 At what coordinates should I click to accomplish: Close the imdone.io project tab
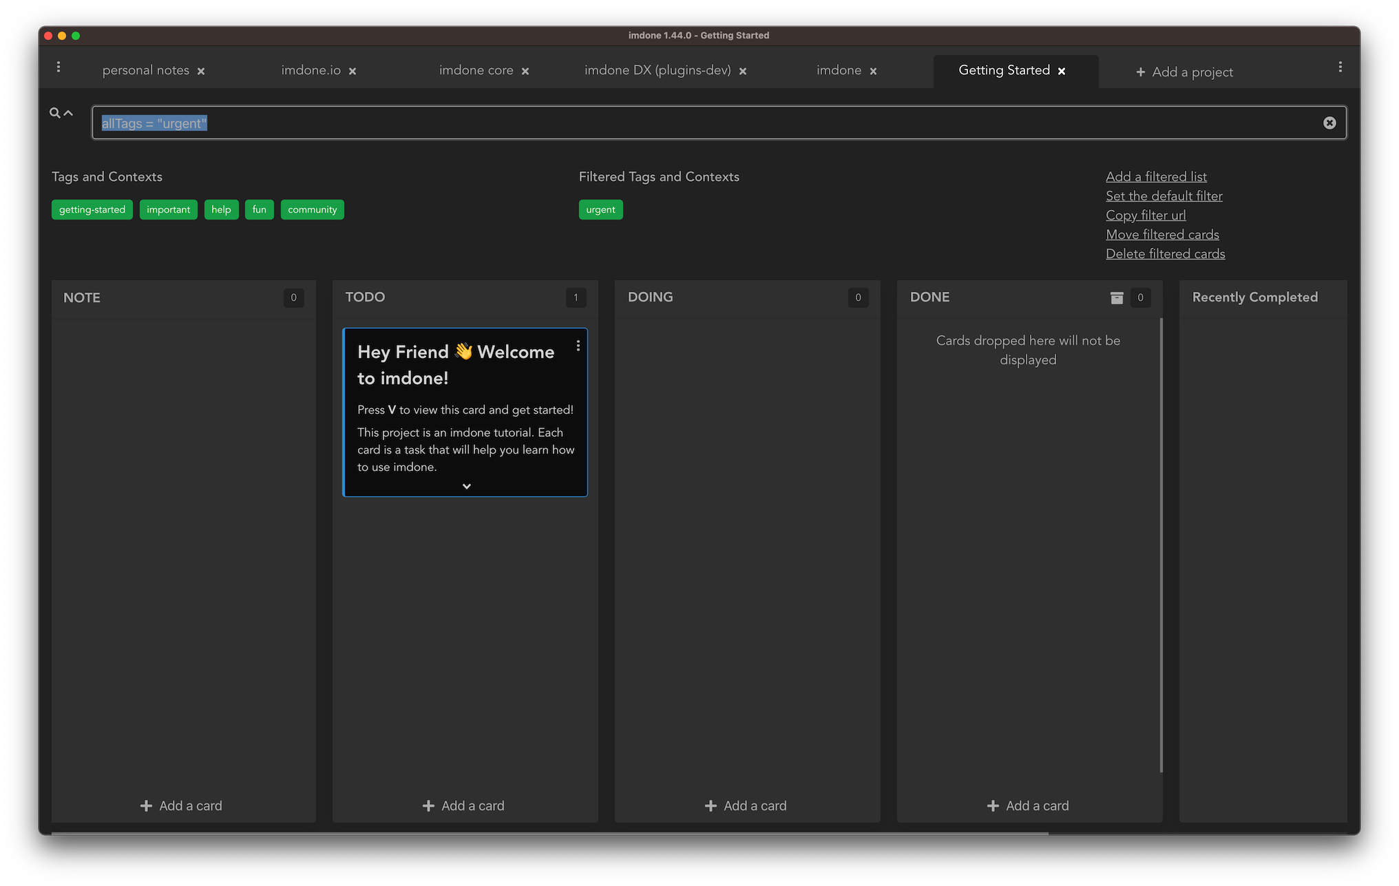(x=353, y=71)
